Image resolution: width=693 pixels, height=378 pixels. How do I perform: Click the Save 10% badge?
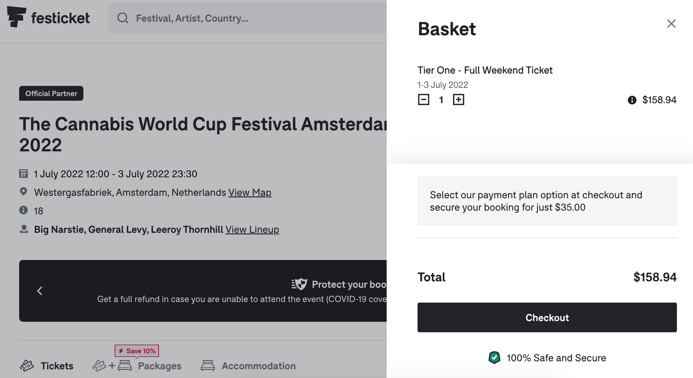[137, 351]
